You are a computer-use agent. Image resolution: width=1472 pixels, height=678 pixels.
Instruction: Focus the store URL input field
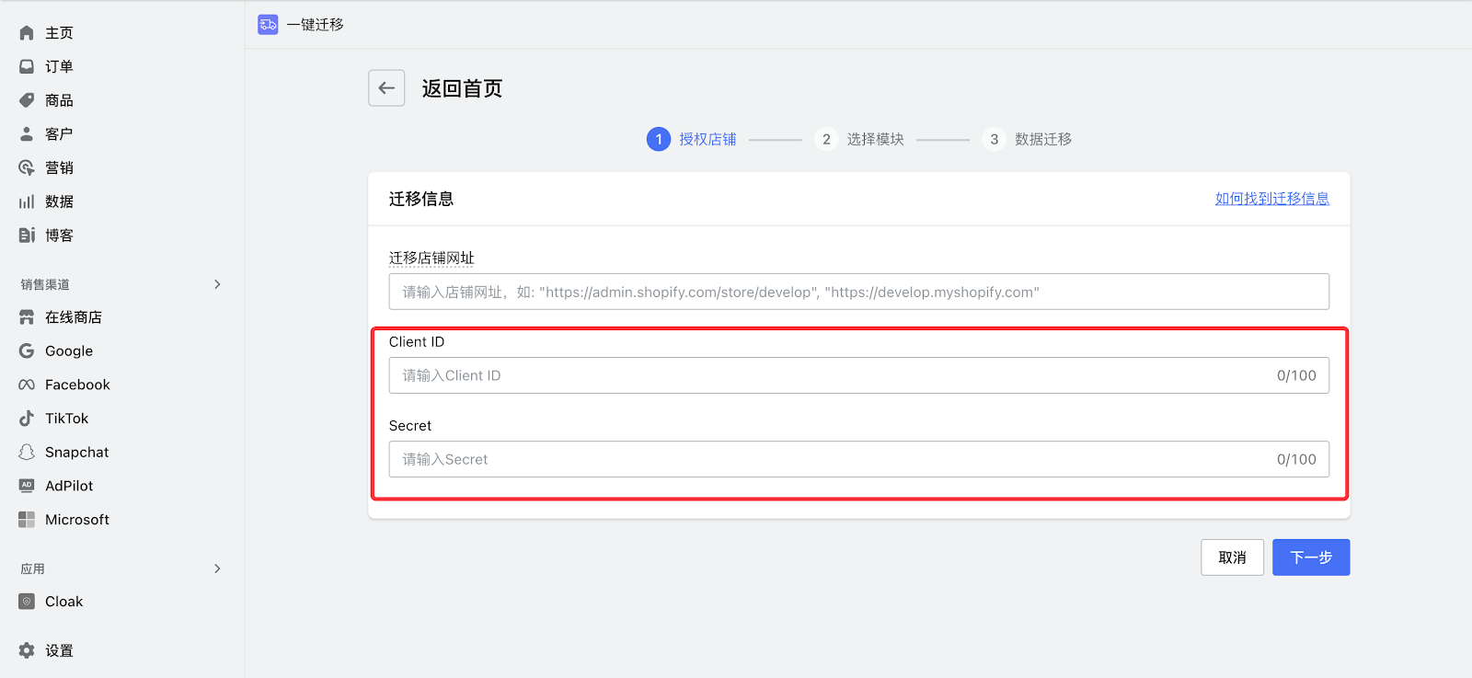pos(858,292)
